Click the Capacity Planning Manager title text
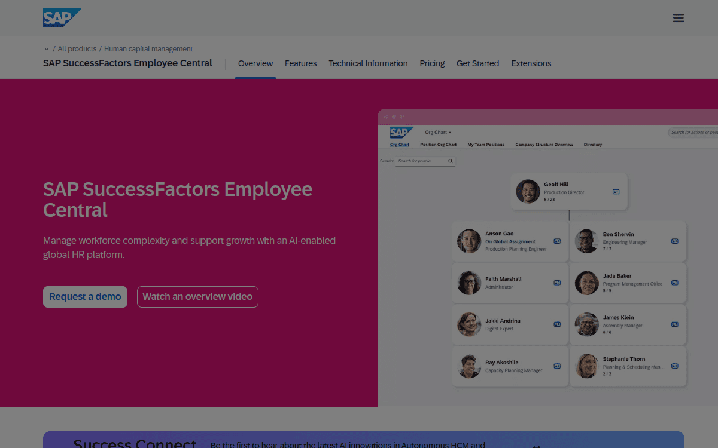 click(513, 370)
